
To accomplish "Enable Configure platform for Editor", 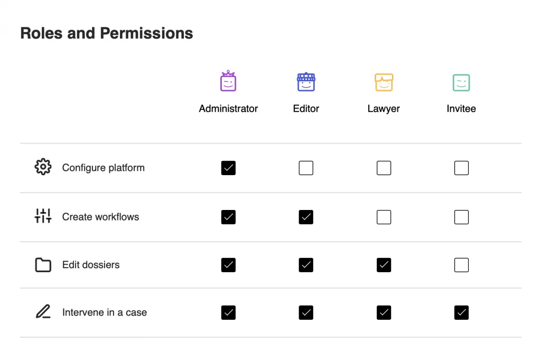I will point(306,168).
